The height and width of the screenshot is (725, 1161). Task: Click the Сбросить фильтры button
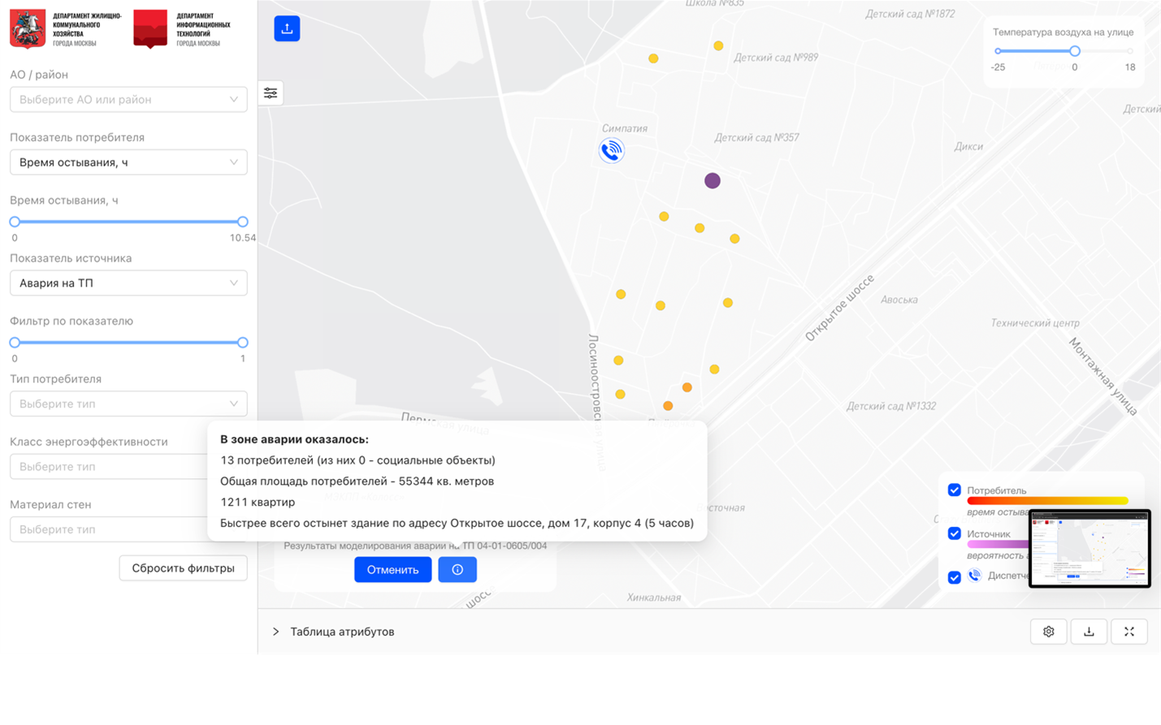[183, 568]
